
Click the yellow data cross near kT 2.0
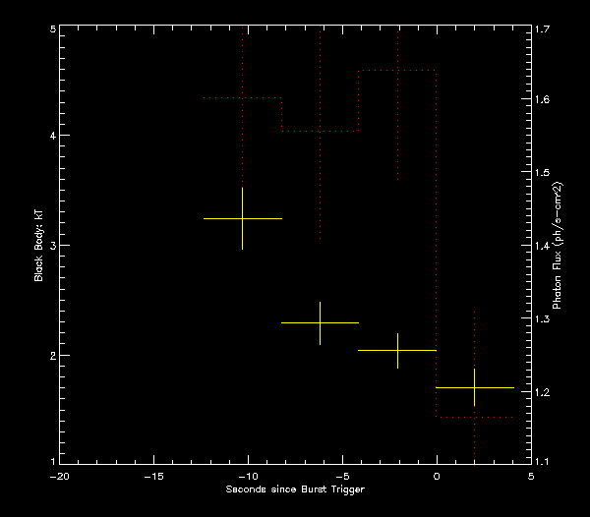(x=397, y=350)
